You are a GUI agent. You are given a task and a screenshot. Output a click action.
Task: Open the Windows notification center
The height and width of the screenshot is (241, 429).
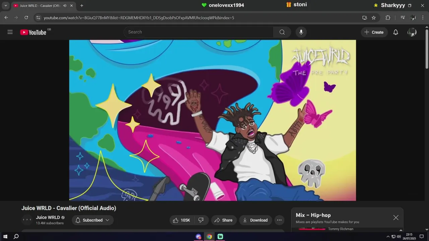click(x=422, y=237)
